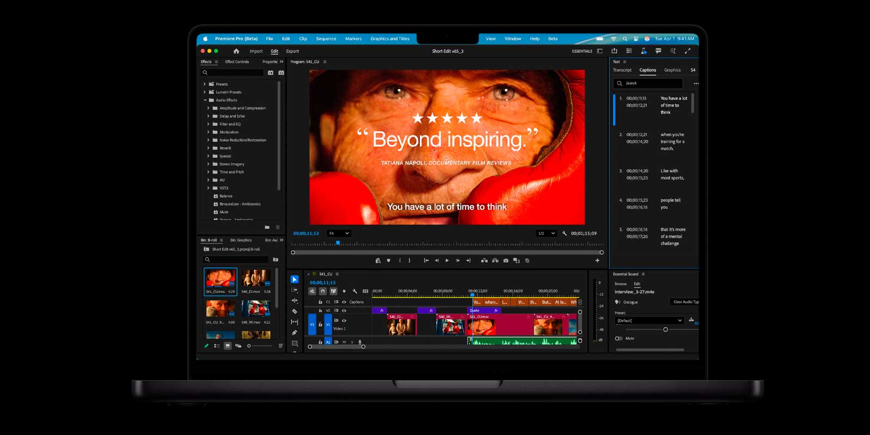870x435 pixels.
Task: Open the Sequence menu
Action: (326, 39)
